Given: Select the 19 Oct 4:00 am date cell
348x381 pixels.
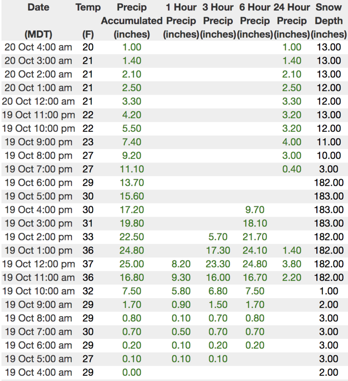Looking at the screenshot, I should pos(38,372).
